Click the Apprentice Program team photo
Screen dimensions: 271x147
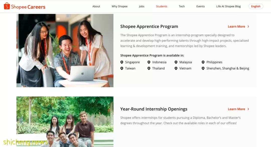coord(65,50)
